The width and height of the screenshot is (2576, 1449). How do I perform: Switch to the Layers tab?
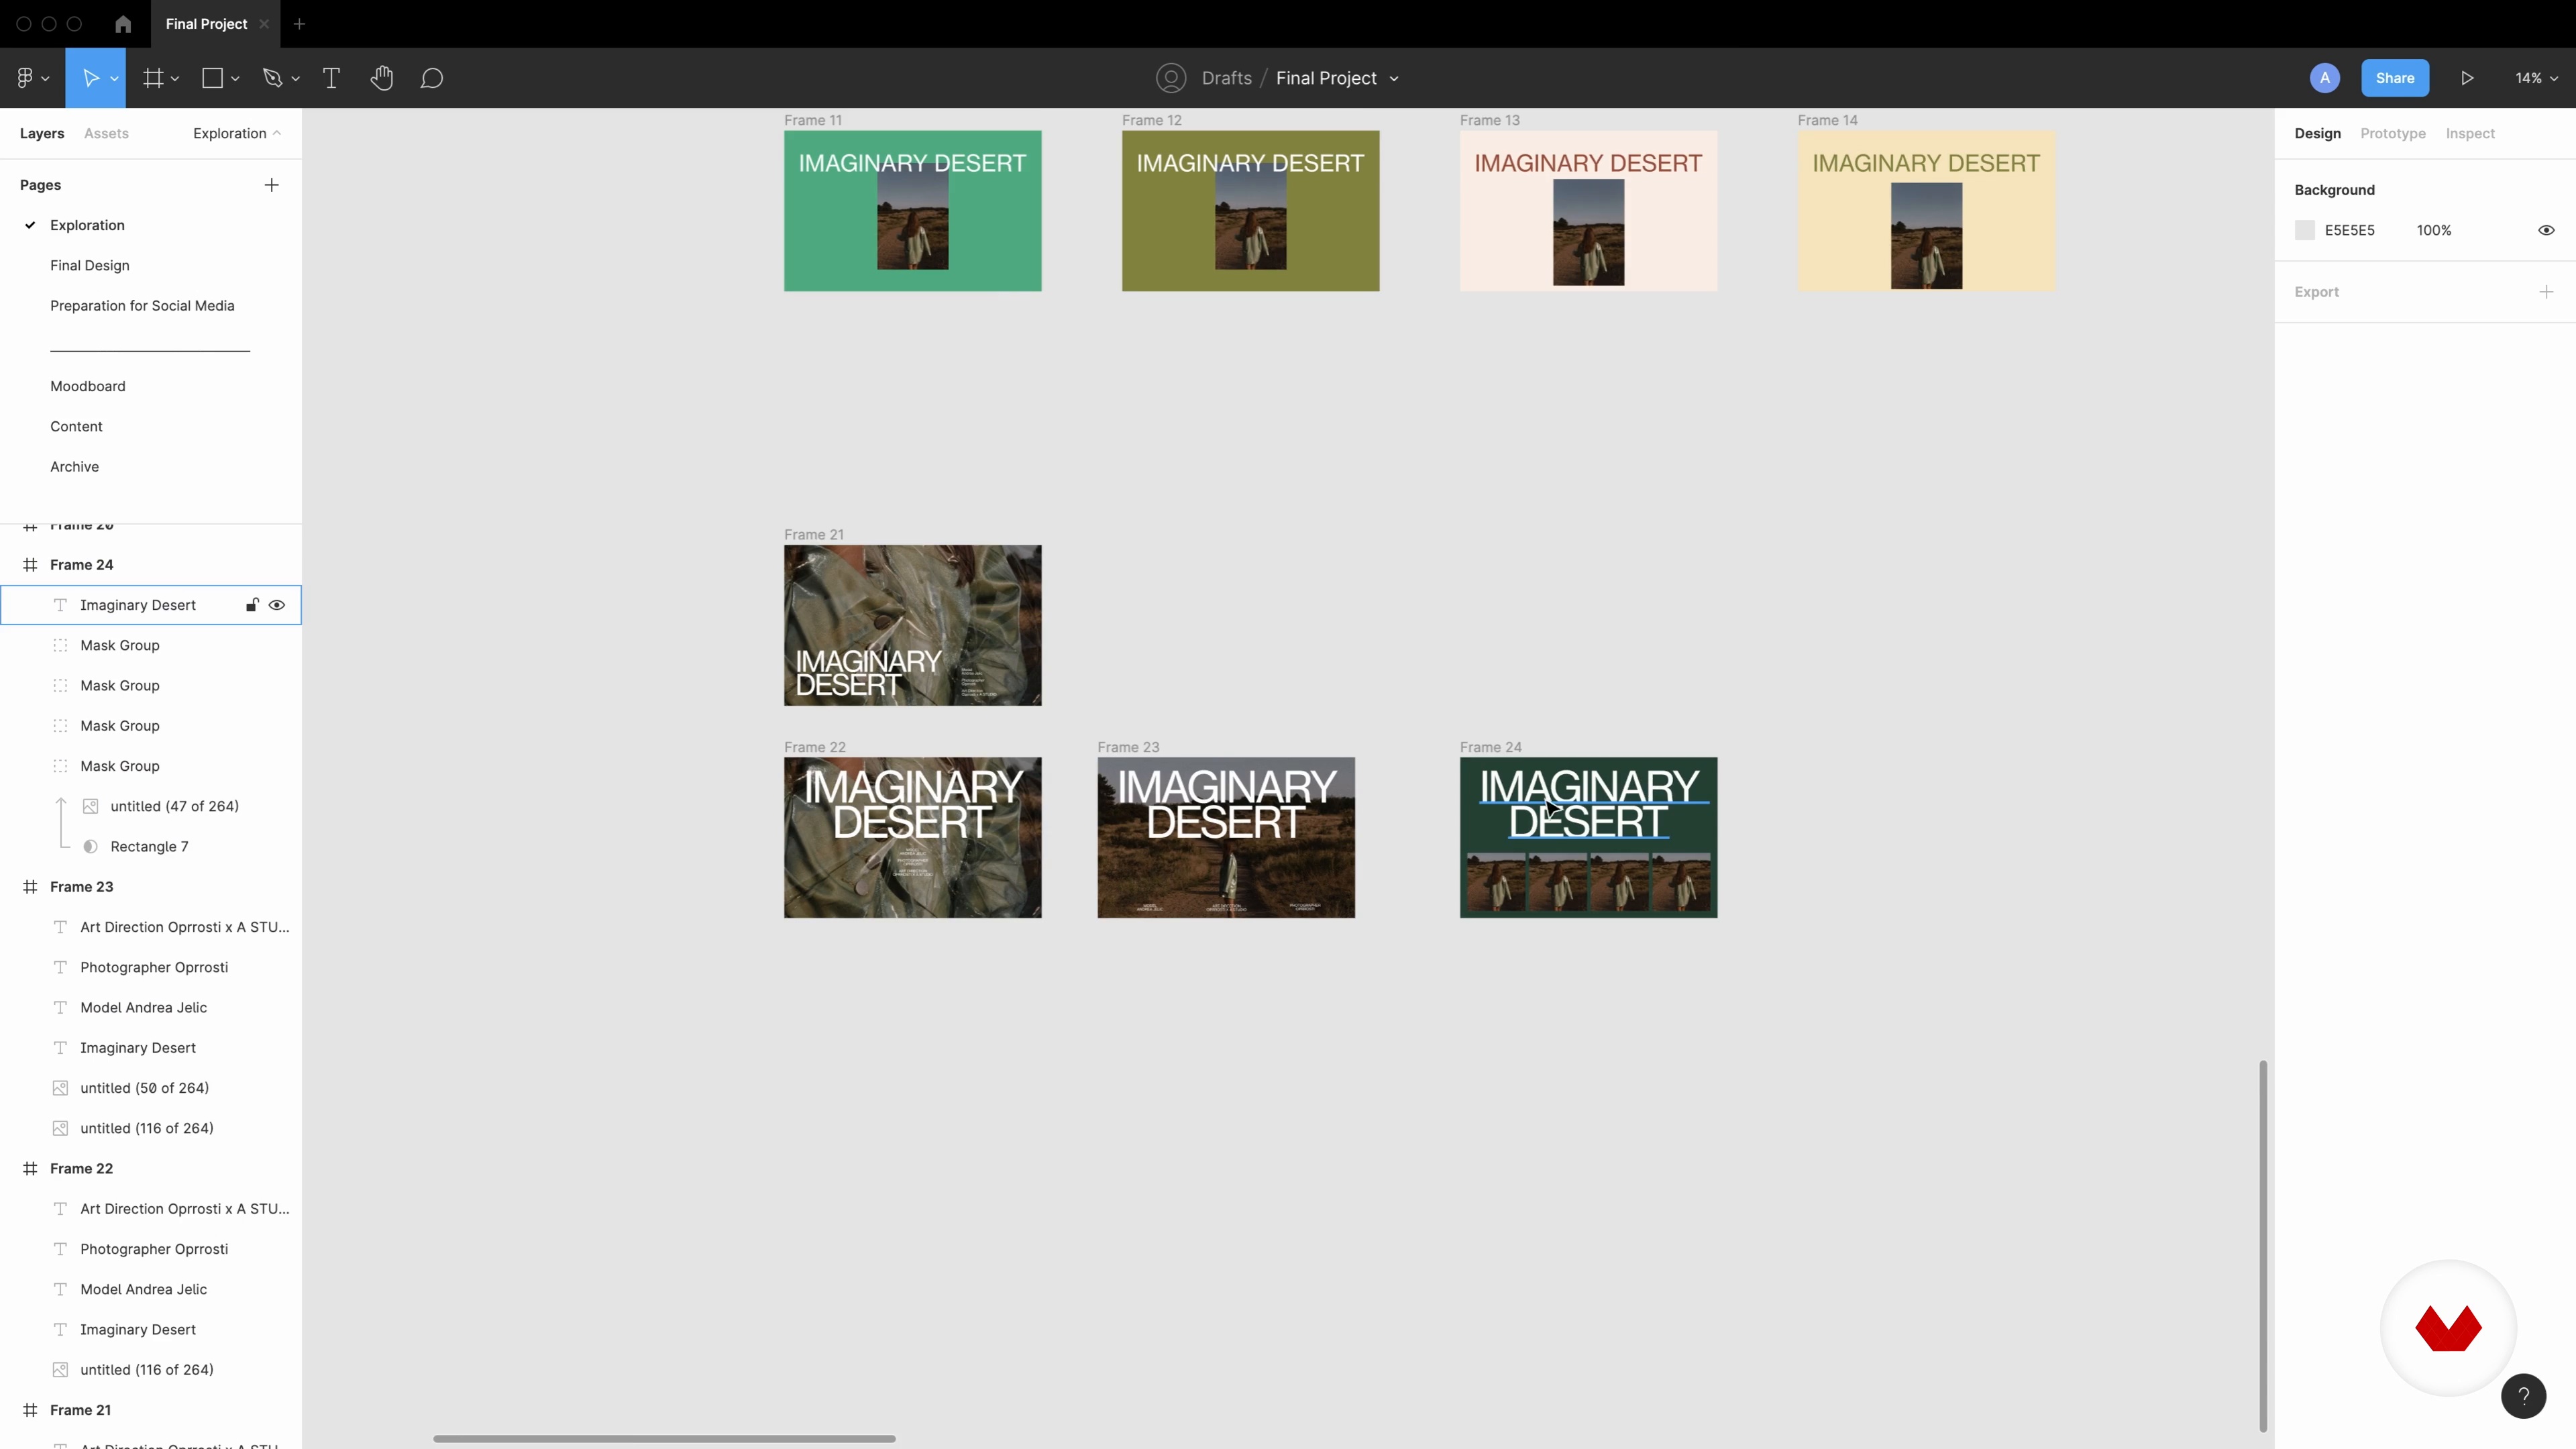pos(42,133)
